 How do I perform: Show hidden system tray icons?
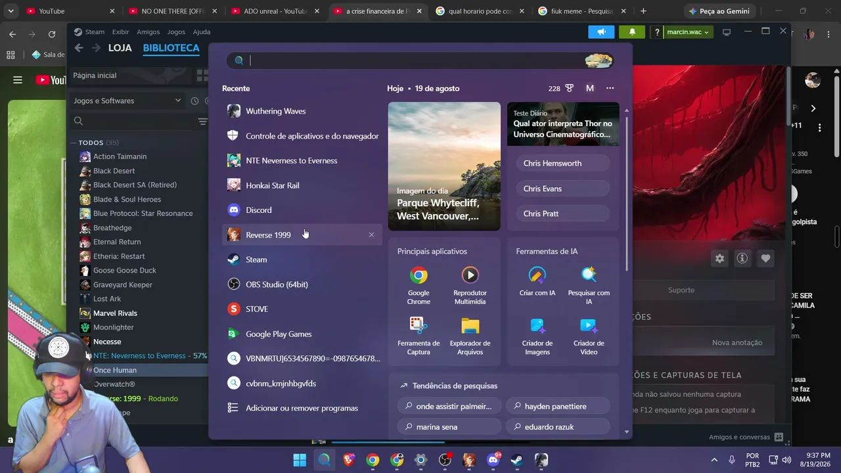tap(714, 460)
